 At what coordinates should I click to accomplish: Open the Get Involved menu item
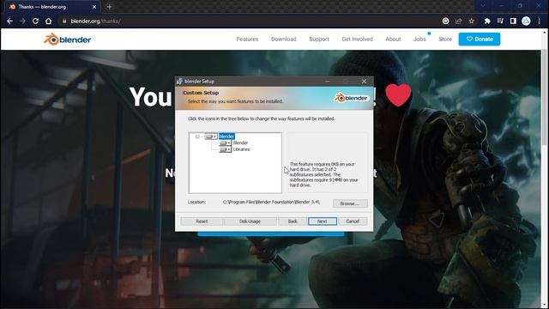point(357,39)
